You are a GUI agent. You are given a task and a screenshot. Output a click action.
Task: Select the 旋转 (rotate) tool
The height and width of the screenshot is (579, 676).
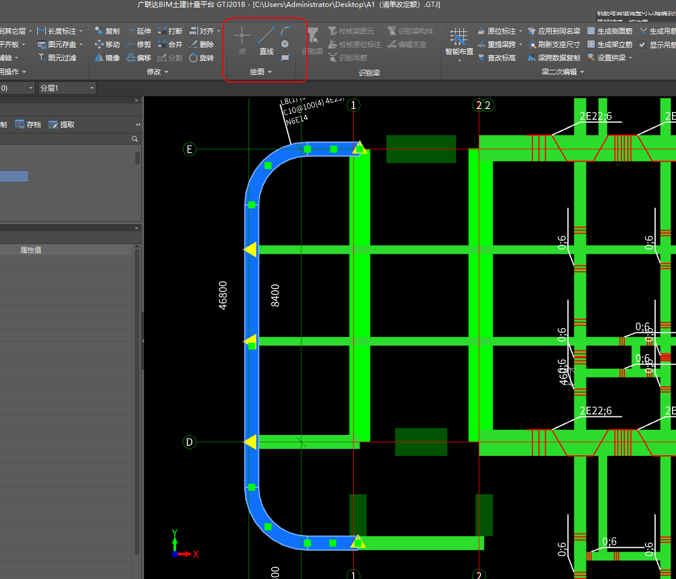(202, 57)
